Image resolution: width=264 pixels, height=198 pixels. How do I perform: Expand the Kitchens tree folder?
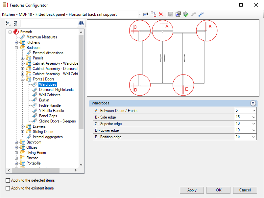[16, 42]
